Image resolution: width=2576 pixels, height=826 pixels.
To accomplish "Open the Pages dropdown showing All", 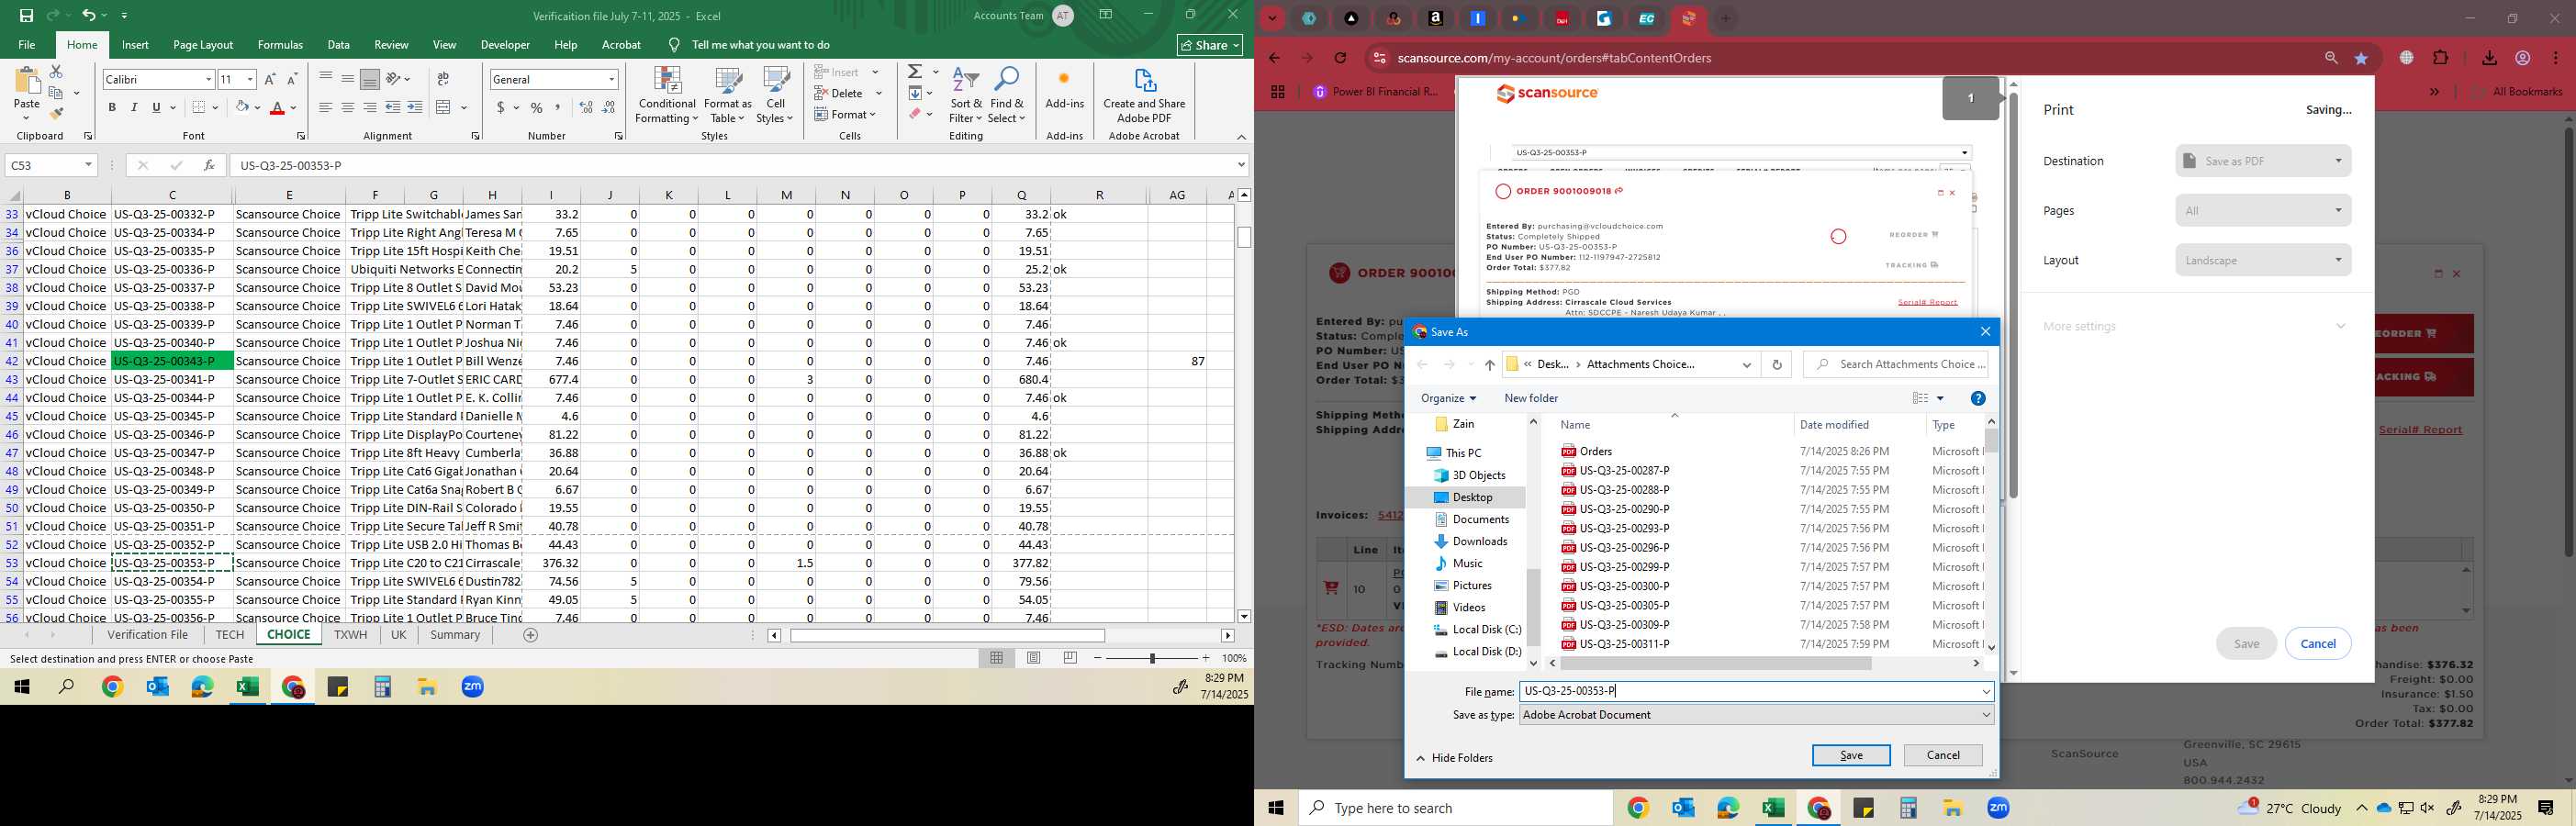I will click(2263, 210).
